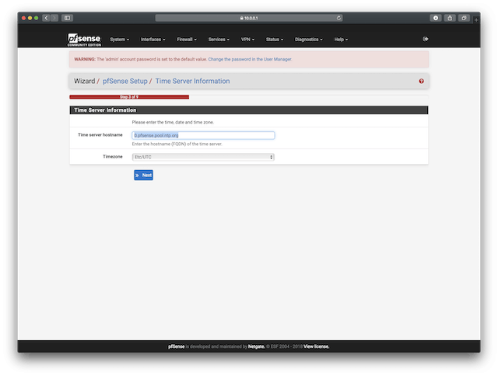Open a new tab with plus
Screen dimensions: 498x376
coord(476,19)
